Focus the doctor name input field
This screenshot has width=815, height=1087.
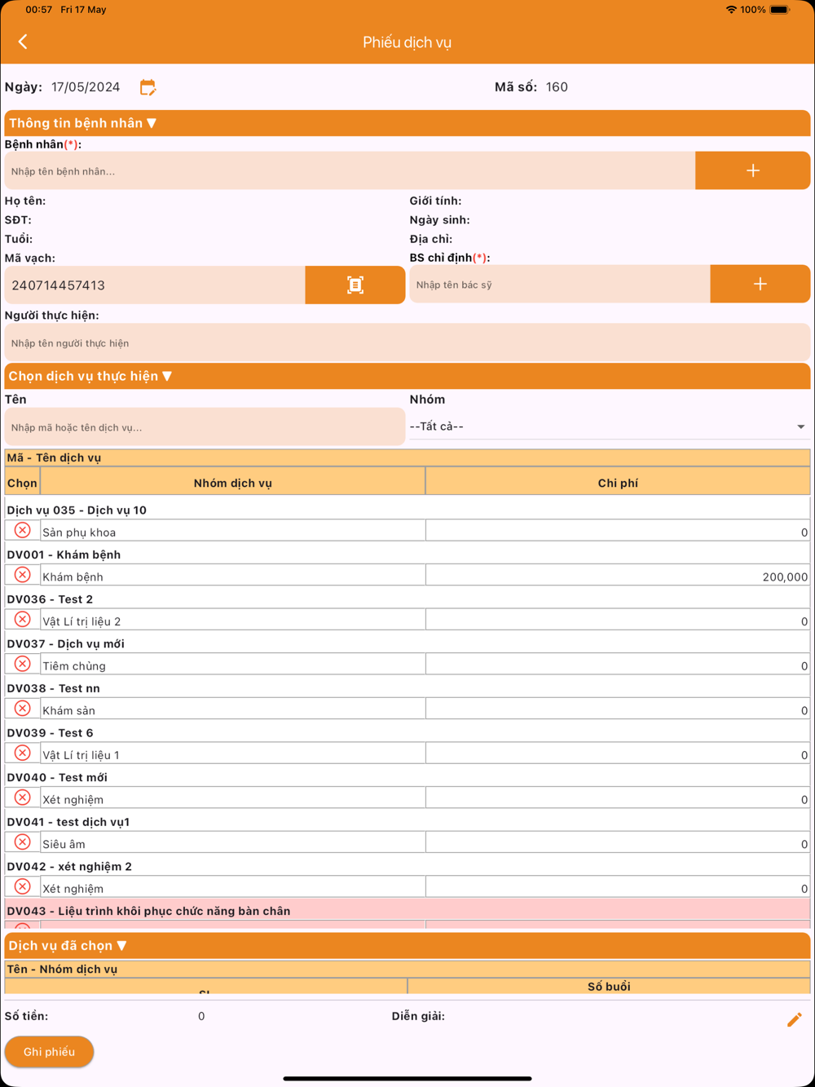pos(559,284)
